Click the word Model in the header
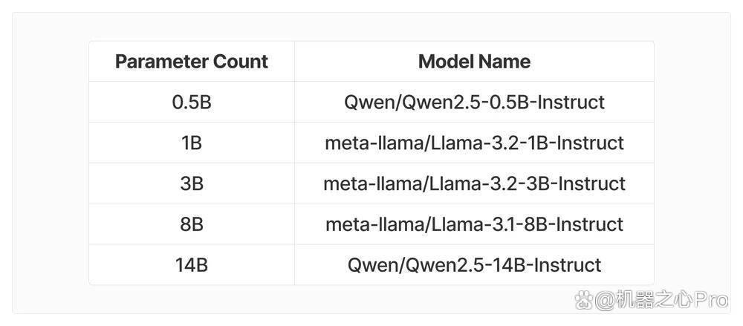The image size is (743, 326). [x=445, y=61]
